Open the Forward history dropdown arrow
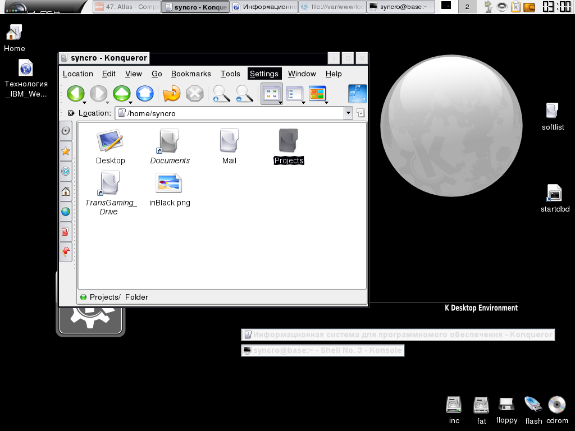Image resolution: width=575 pixels, height=431 pixels. (x=107, y=102)
